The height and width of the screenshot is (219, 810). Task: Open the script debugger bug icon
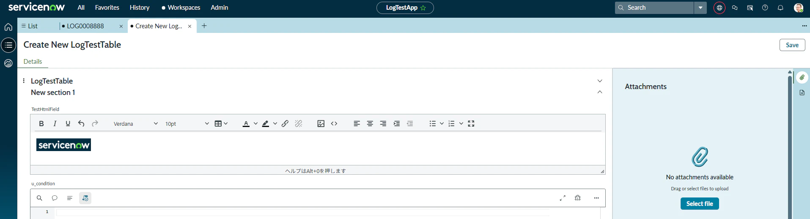point(578,198)
